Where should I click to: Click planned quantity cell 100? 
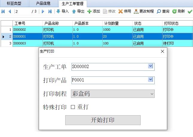(117, 43)
